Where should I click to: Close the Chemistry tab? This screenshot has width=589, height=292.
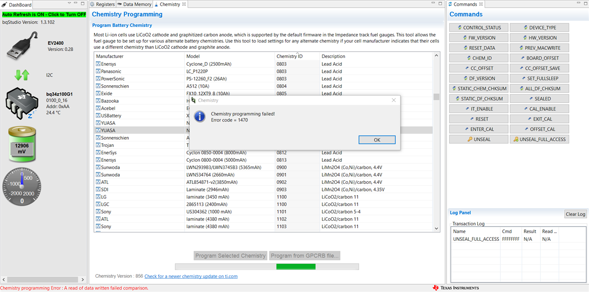pos(184,4)
